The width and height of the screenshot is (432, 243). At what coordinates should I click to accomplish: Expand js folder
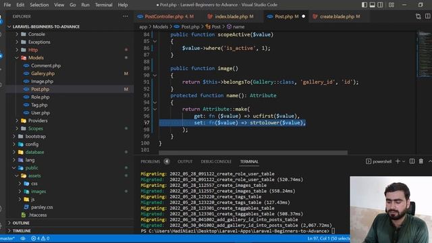(33, 199)
